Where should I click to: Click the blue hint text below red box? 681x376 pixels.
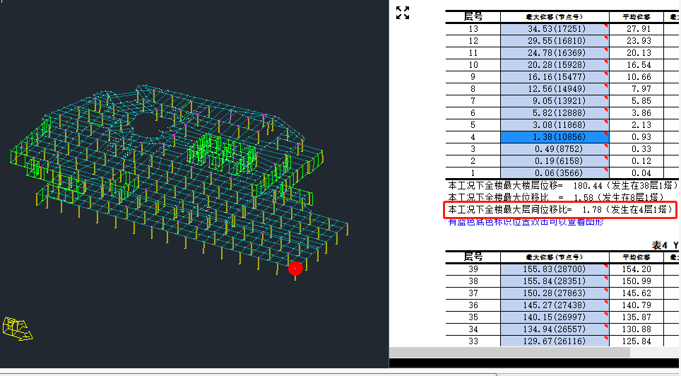click(x=526, y=222)
